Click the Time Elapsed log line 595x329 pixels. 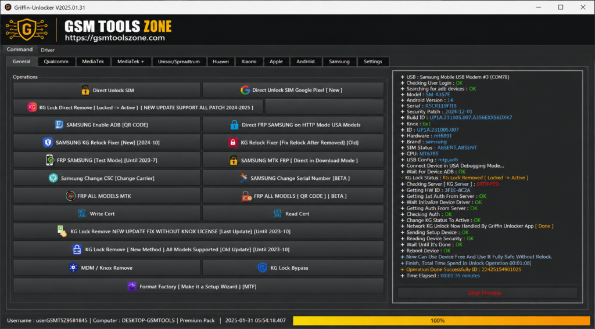[x=440, y=276]
